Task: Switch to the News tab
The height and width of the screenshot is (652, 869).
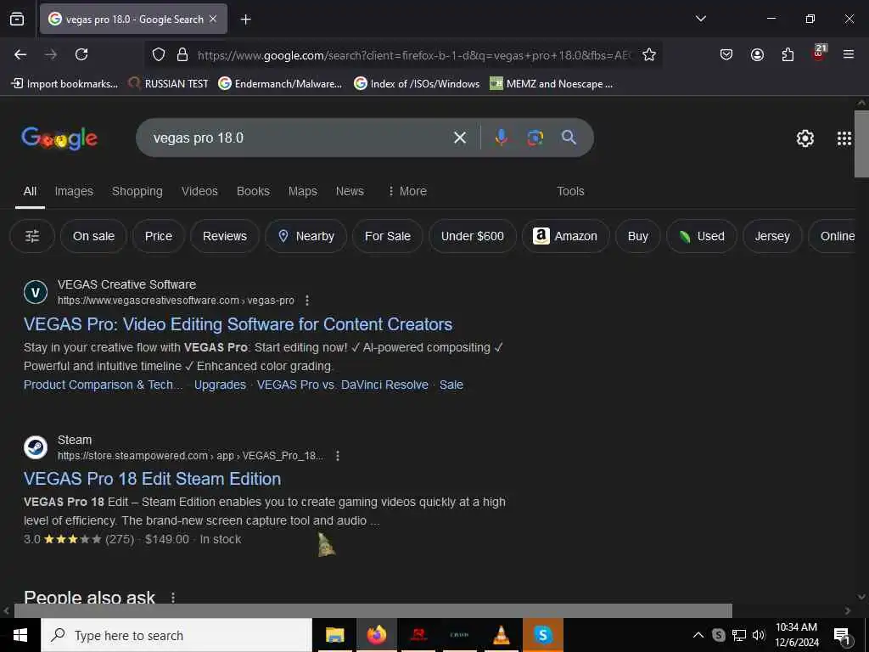Action: pyautogui.click(x=350, y=191)
